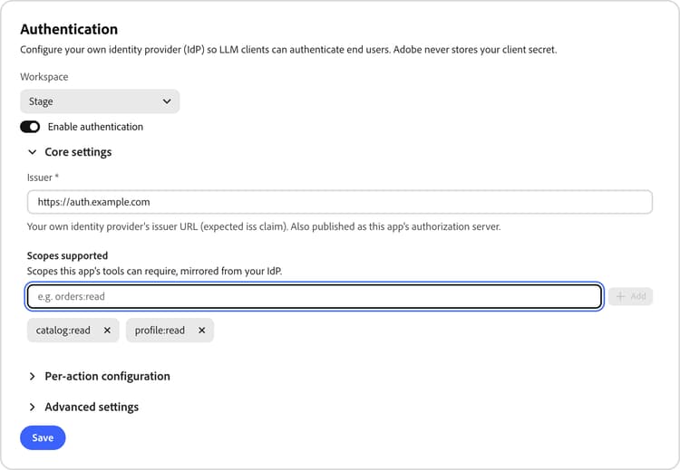Expand the Advanced settings section
This screenshot has height=470, width=680.
pos(83,407)
